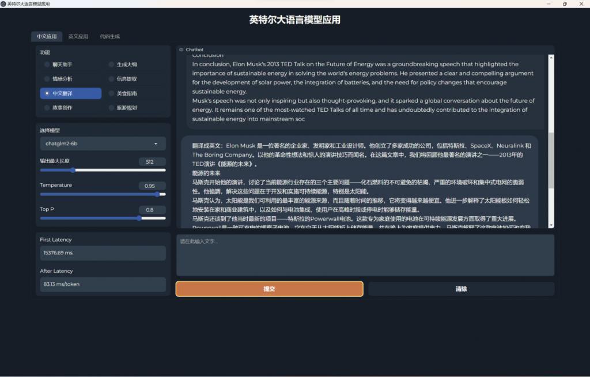Select the 中文应用 tab

pyautogui.click(x=47, y=36)
